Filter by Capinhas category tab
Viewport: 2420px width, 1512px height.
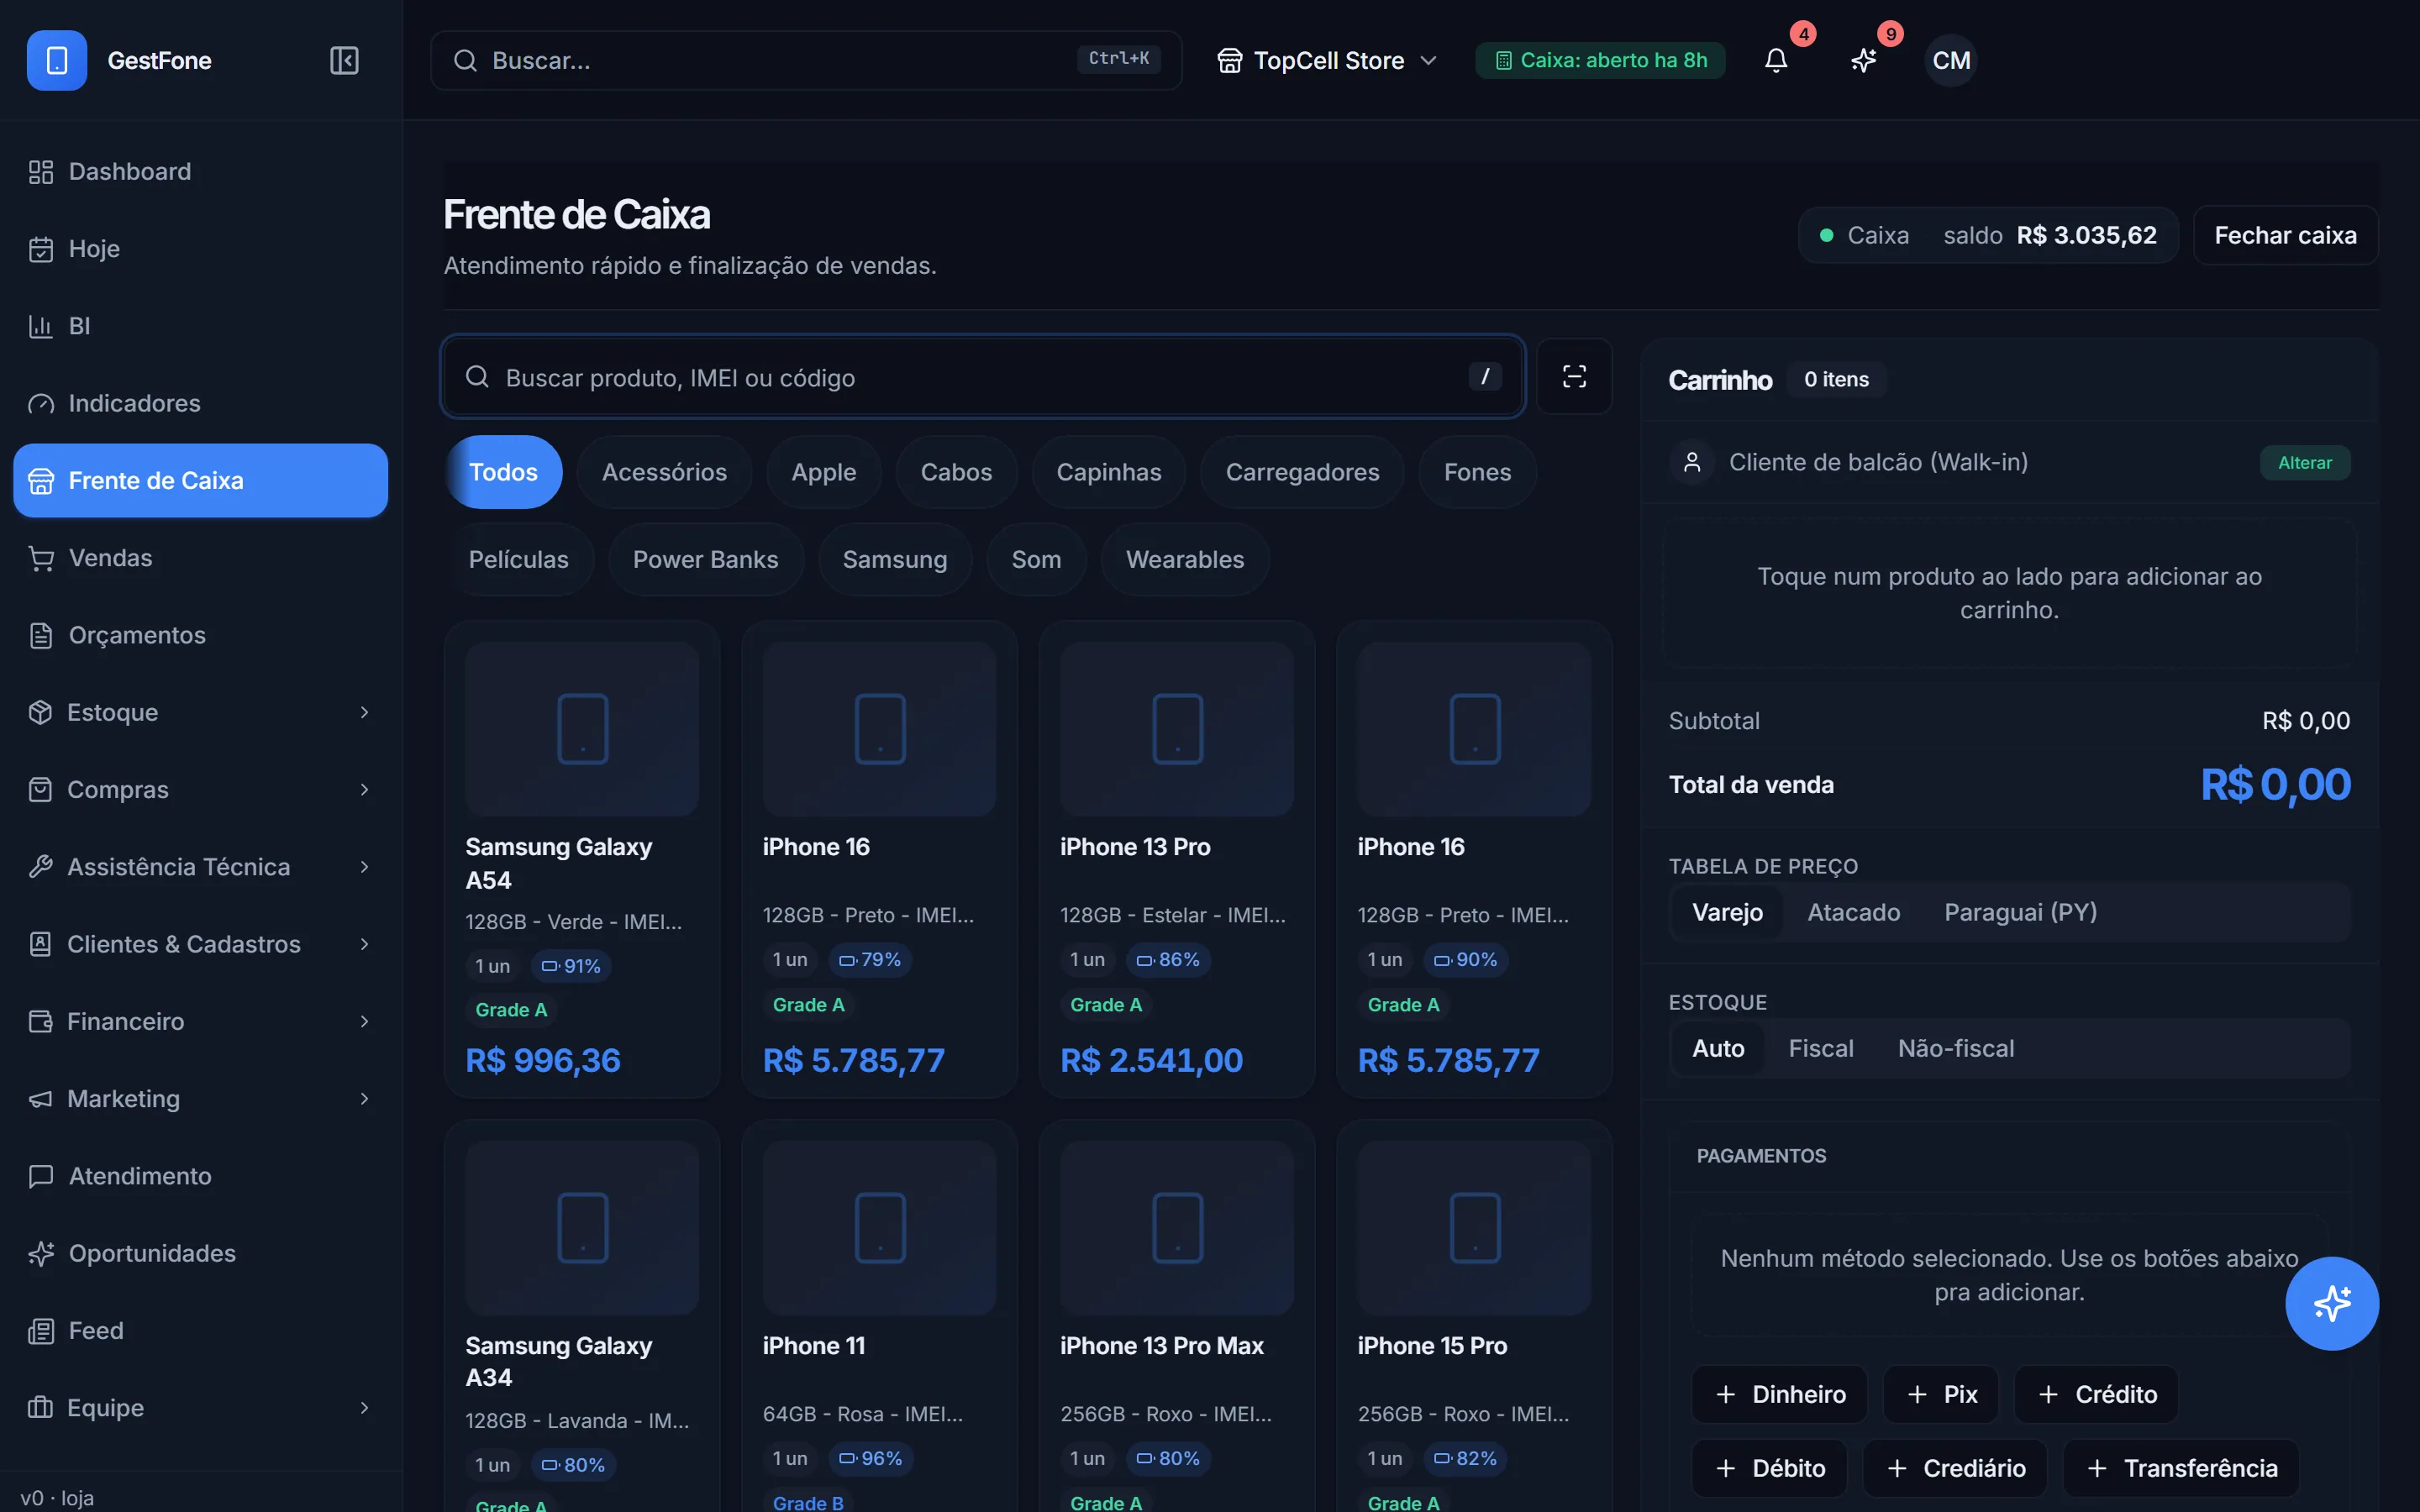[1109, 472]
